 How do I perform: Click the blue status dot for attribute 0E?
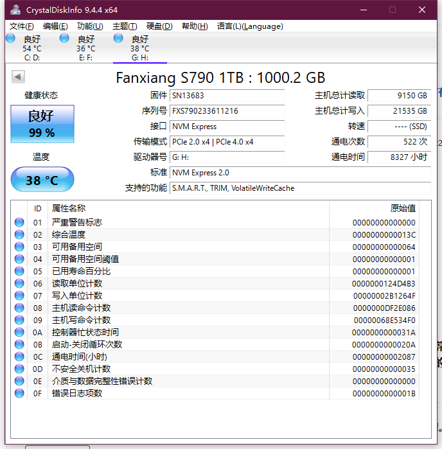point(19,381)
